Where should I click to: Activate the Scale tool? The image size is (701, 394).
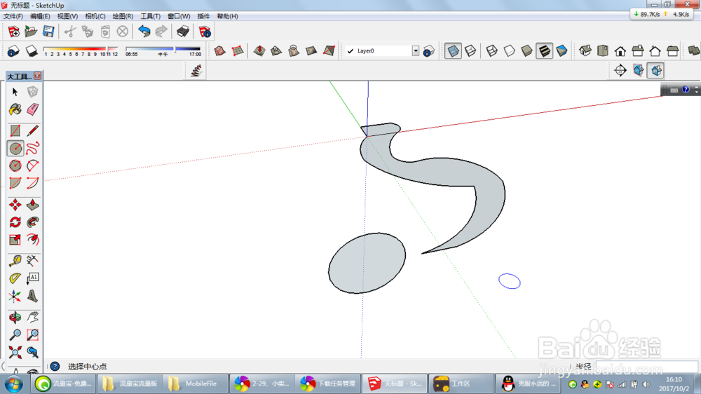click(15, 240)
